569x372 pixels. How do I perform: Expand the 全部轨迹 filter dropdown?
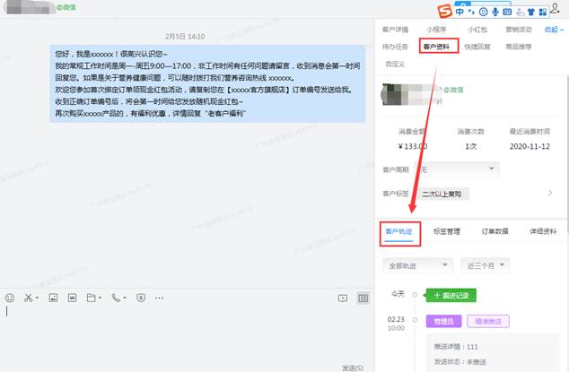pyautogui.click(x=418, y=265)
